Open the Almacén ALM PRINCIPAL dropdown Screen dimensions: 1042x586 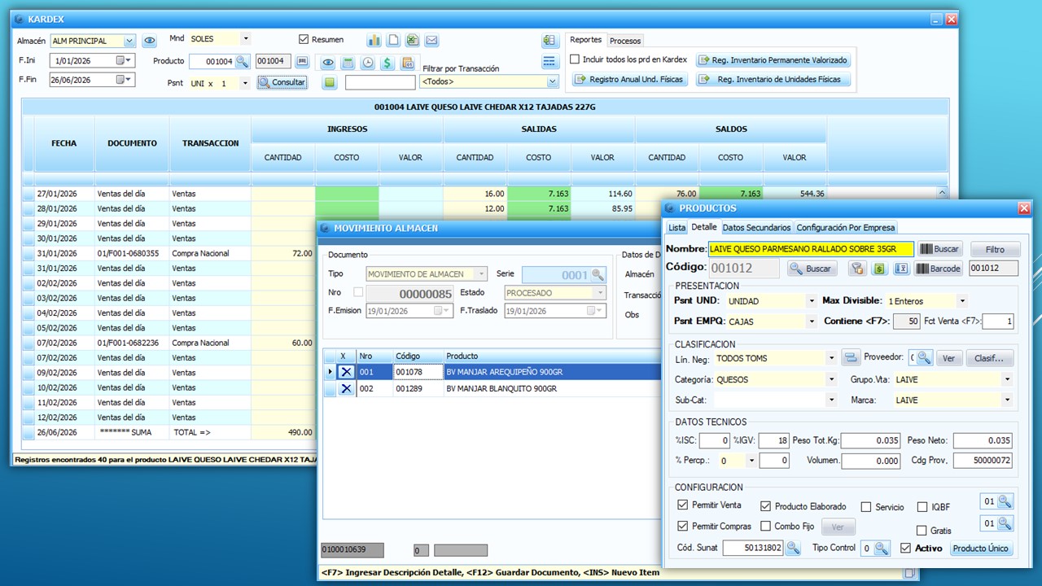point(129,41)
